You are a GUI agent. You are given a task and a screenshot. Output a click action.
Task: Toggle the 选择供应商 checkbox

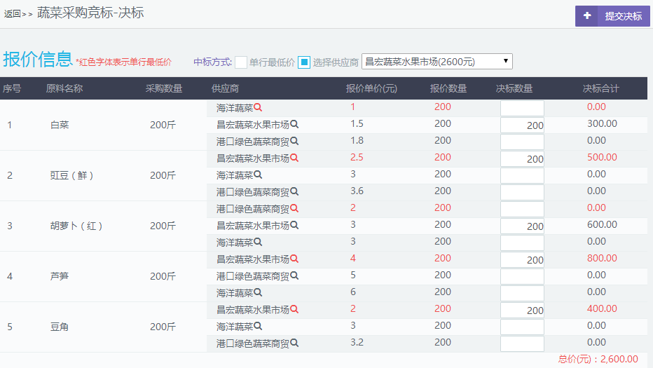coord(304,62)
